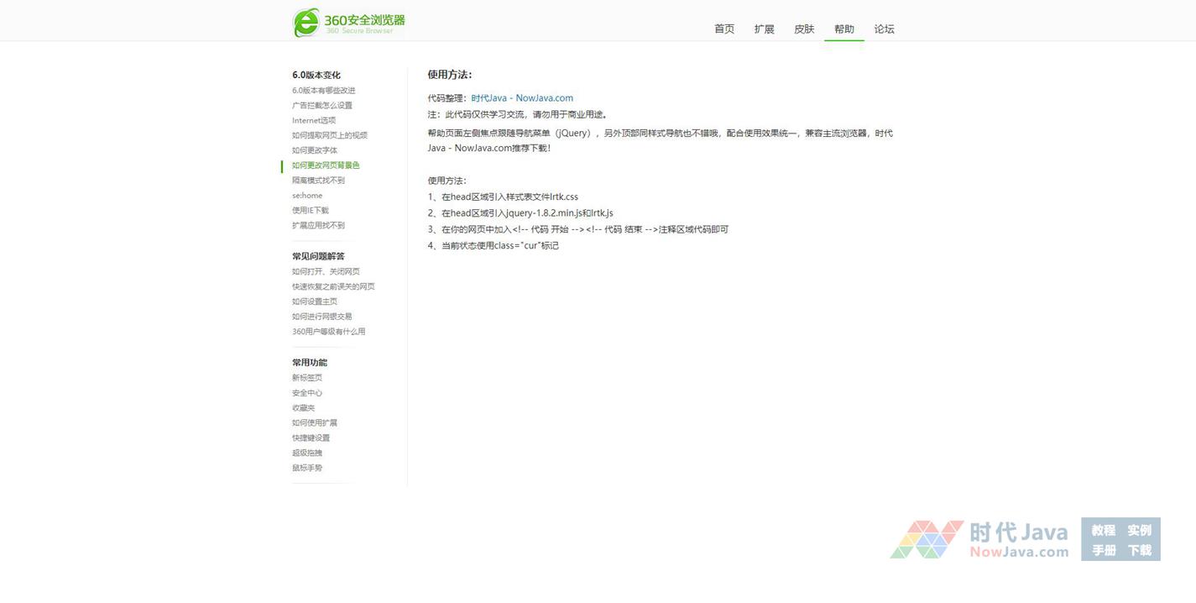The height and width of the screenshot is (603, 1196).
Task: Click the 360 Secure Browser logo icon
Action: pyautogui.click(x=306, y=23)
